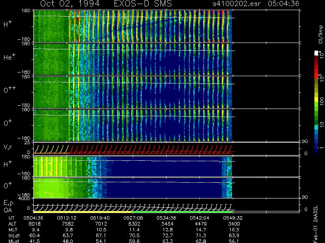The height and width of the screenshot is (243, 325).
Task: Click the MLT value "10.5"
Action: [101, 230]
